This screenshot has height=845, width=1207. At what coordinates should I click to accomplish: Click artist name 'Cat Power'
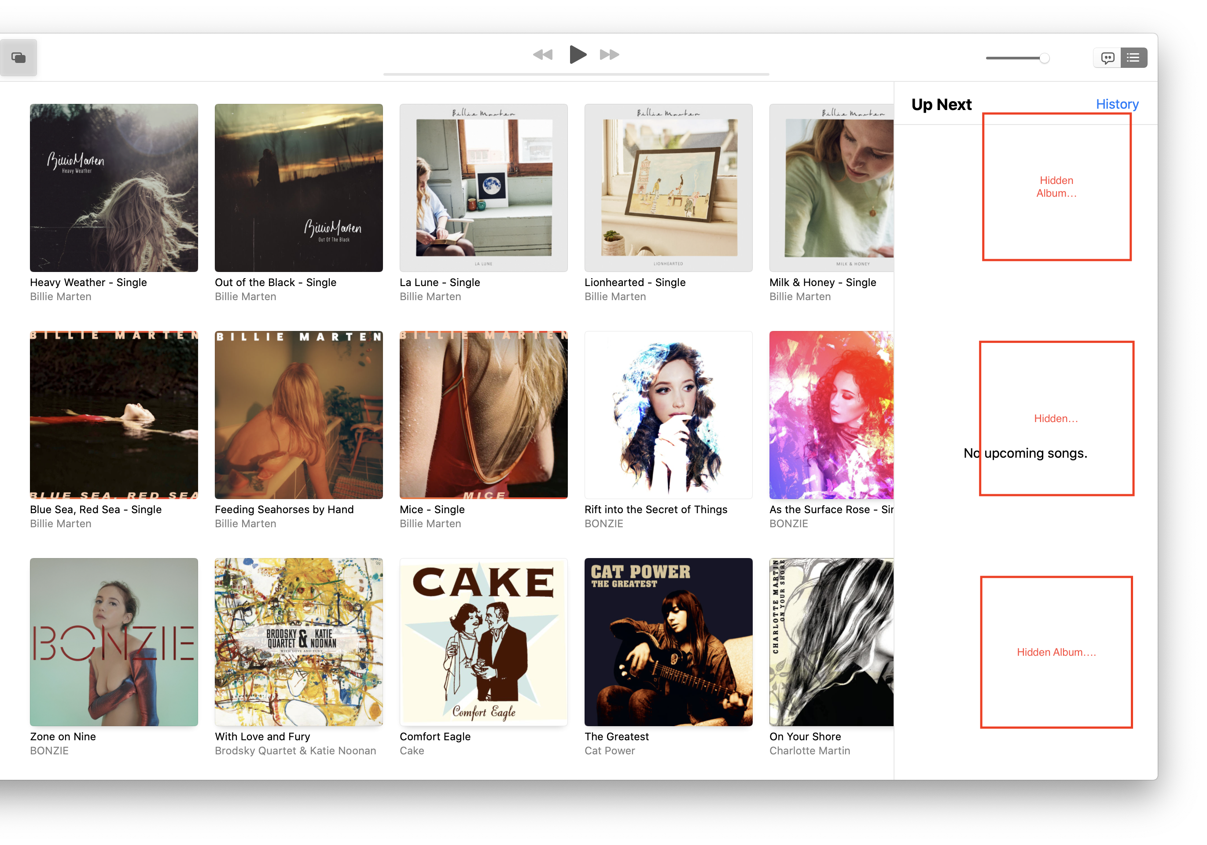[610, 750]
